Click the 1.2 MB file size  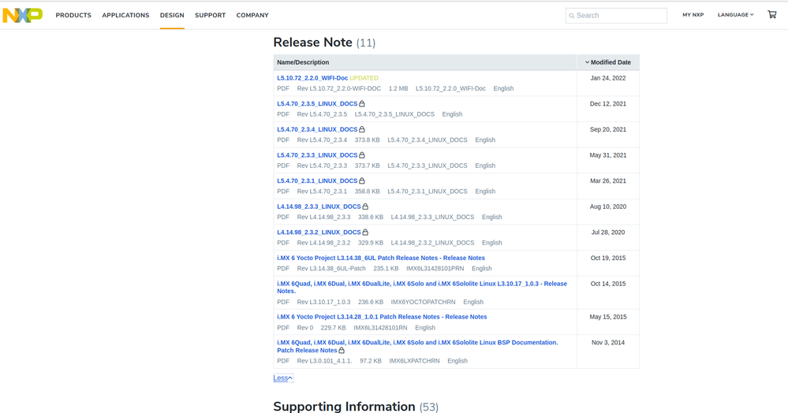398,88
